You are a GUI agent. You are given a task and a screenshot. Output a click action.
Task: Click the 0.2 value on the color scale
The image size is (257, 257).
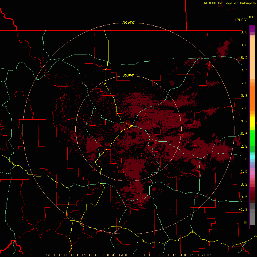[244, 184]
